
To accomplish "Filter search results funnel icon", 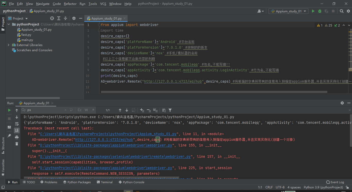I will pos(170,110).
